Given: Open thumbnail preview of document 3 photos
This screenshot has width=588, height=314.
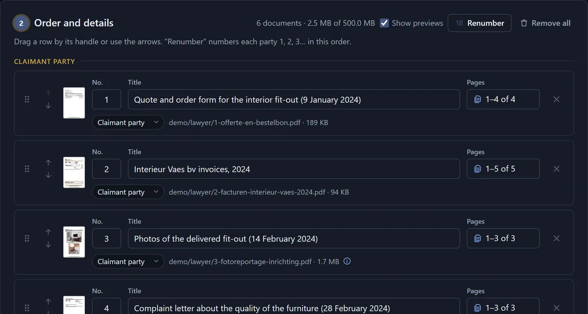Looking at the screenshot, I should [74, 242].
